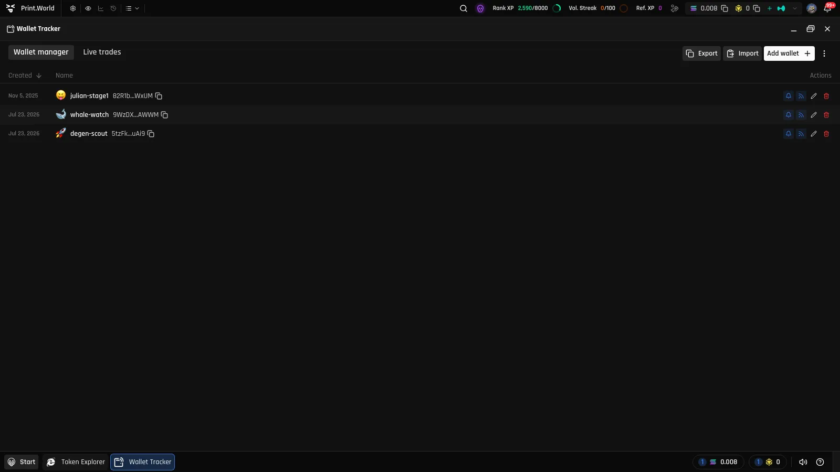Image resolution: width=840 pixels, height=472 pixels.
Task: Select the whale-watch wallet name
Action: [89, 115]
